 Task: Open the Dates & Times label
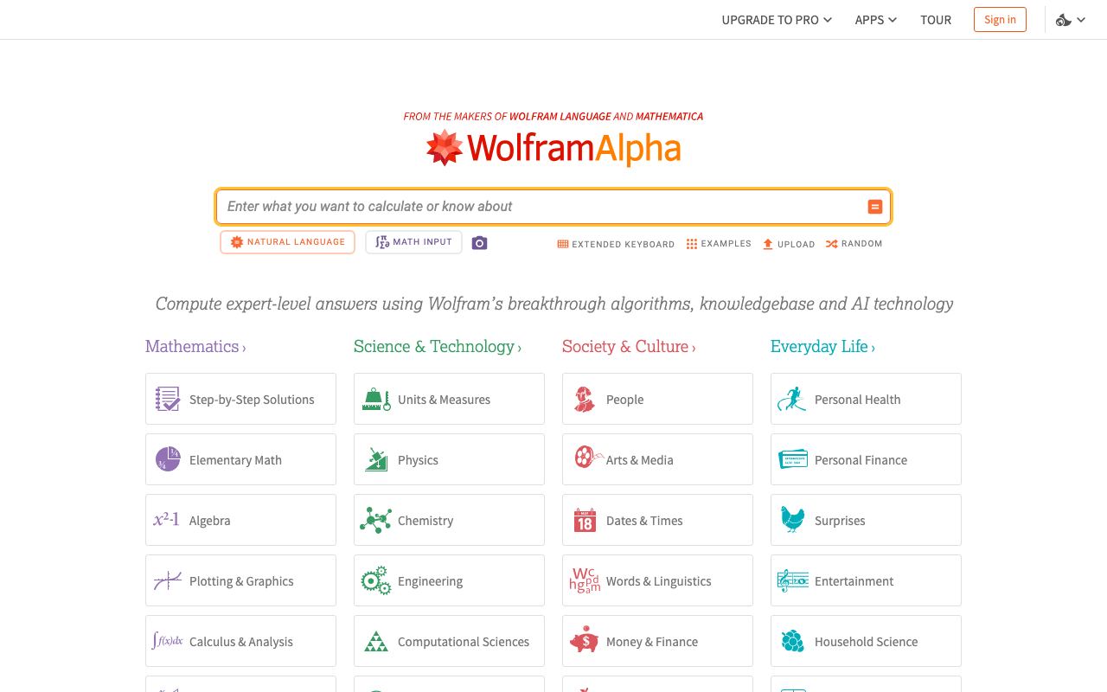[644, 521]
